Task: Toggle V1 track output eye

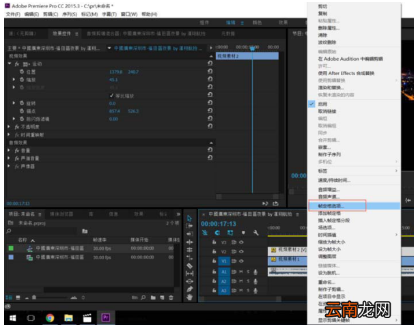Action: coord(241,261)
